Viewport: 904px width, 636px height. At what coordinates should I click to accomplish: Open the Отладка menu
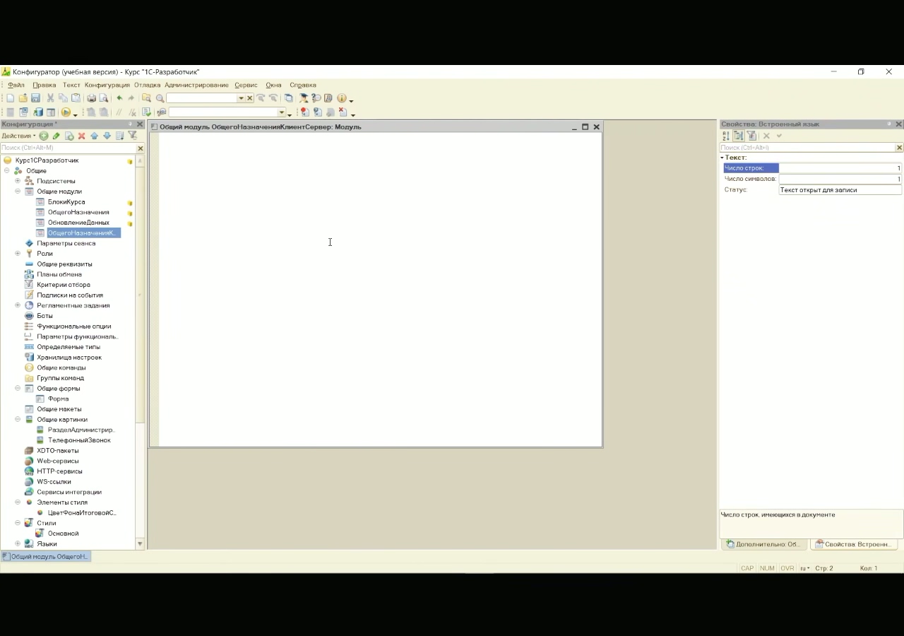point(147,85)
